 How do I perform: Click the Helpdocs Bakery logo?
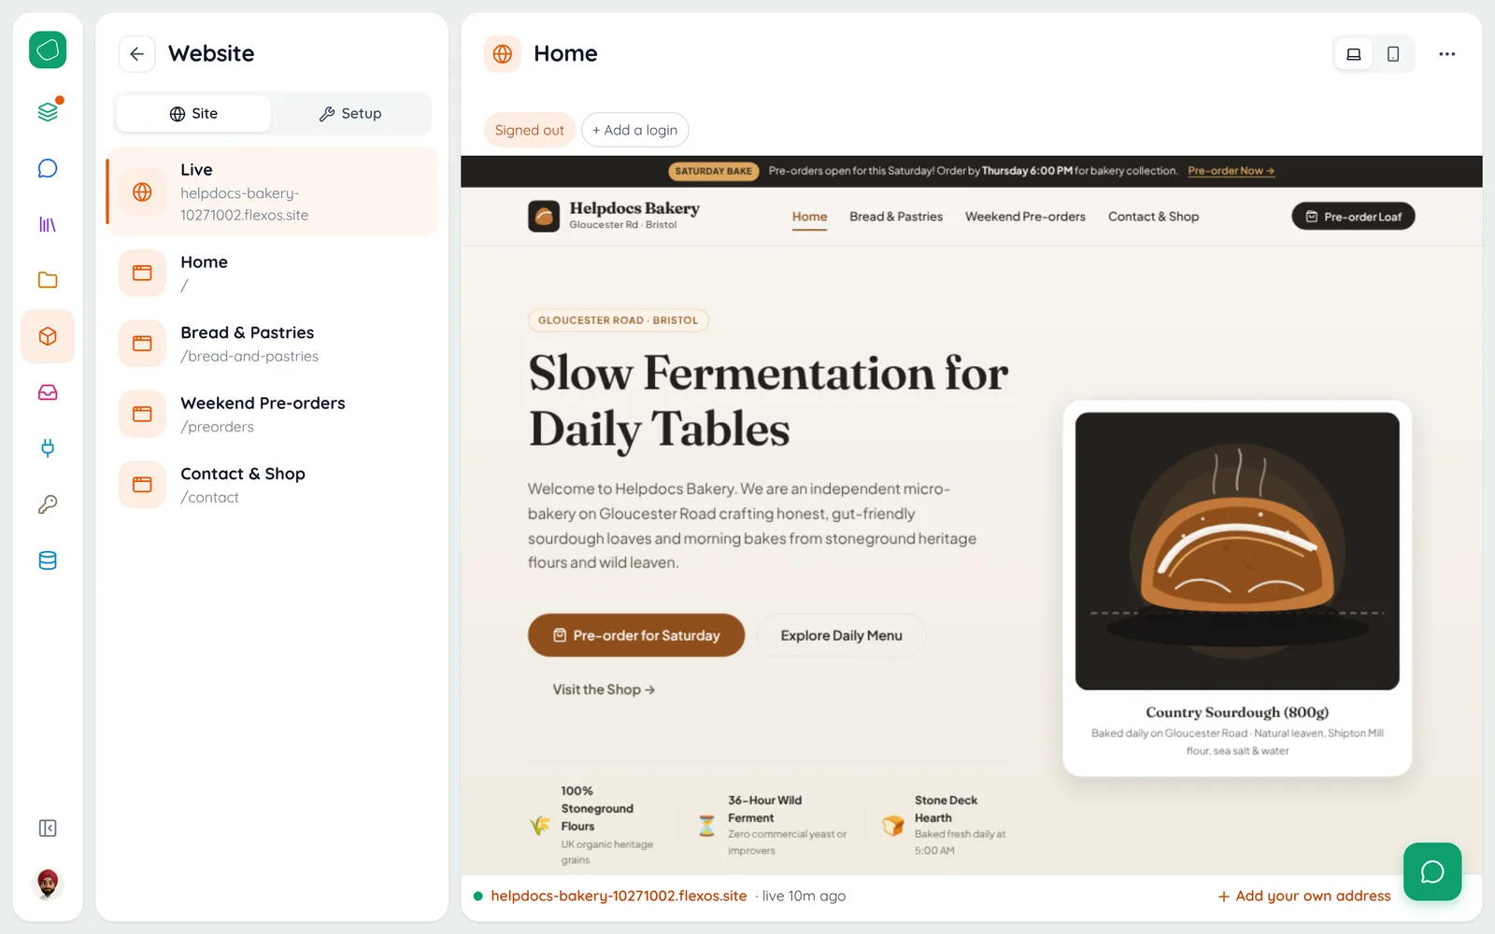[x=614, y=216]
